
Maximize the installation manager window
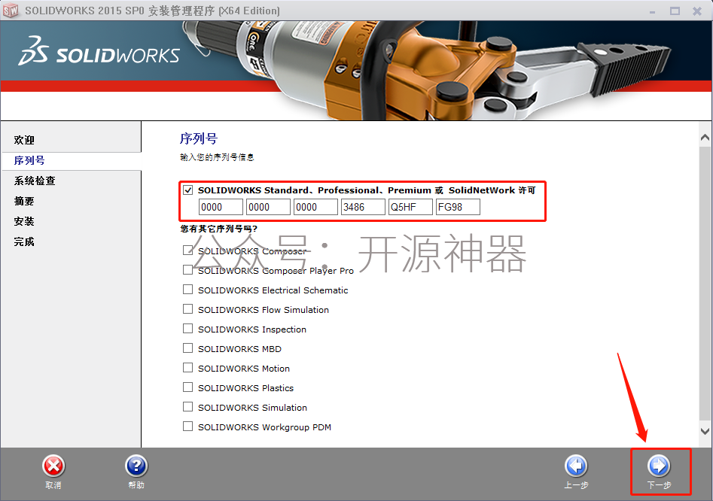pos(675,11)
